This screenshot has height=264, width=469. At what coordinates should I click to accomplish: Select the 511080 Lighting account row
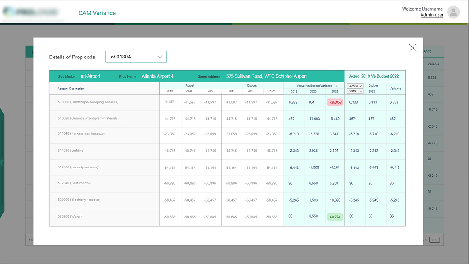point(71,151)
